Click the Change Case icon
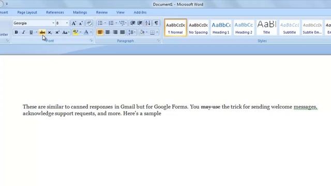This screenshot has width=331, height=186. click(x=66, y=32)
